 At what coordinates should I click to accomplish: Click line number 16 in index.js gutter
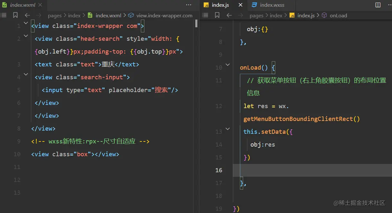coord(219,170)
